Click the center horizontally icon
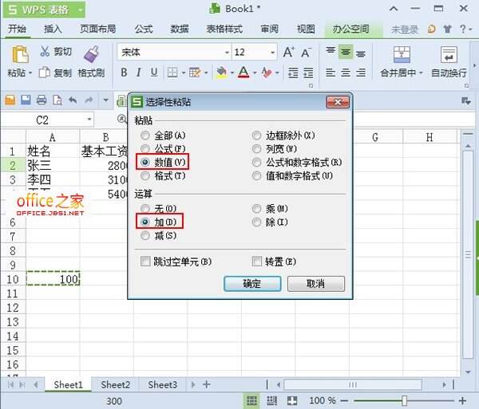 click(x=346, y=73)
